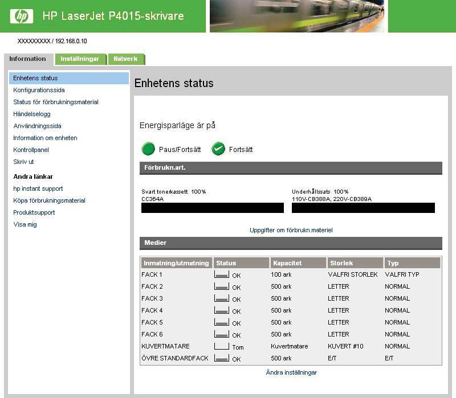This screenshot has width=456, height=398.
Task: Click the 'VALFRI TYP' cell
Action: tap(402, 274)
